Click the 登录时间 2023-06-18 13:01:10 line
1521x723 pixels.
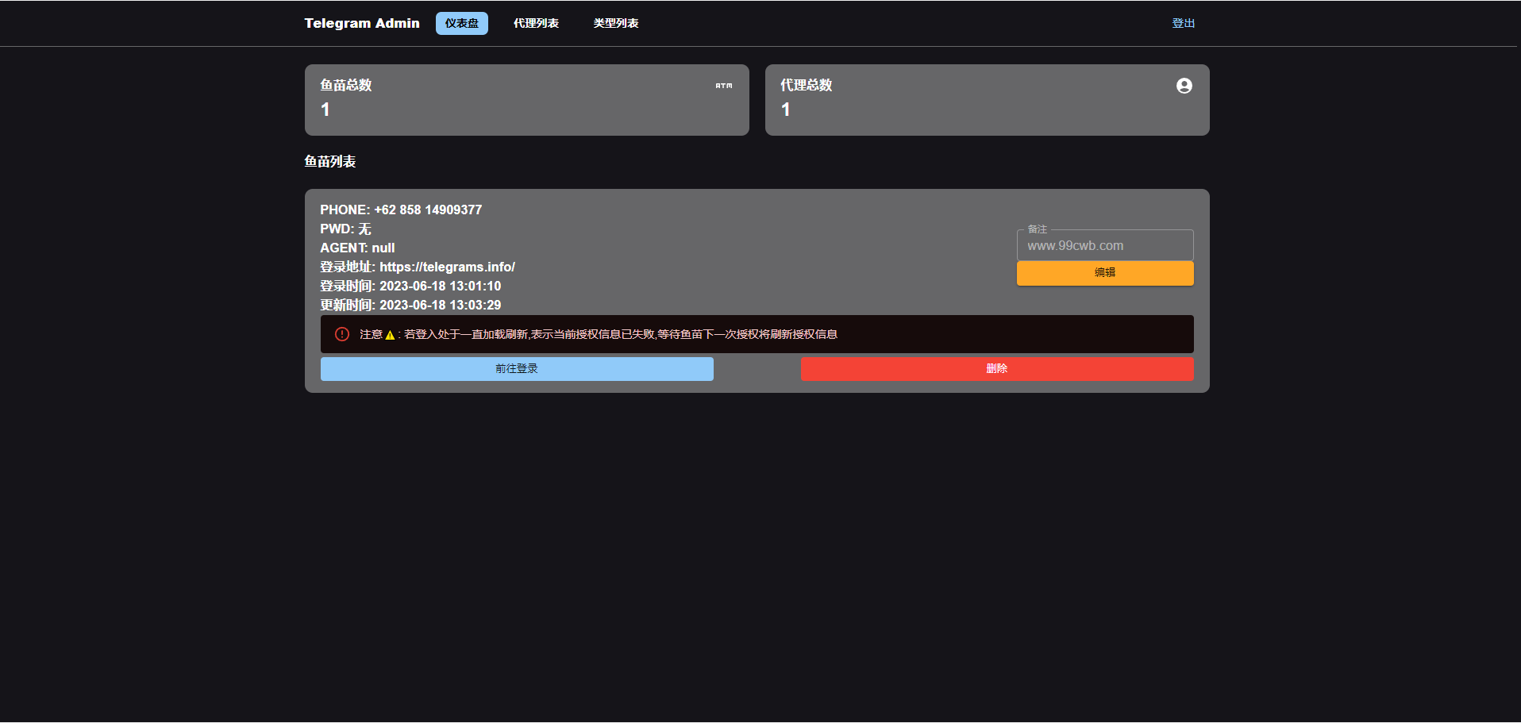[x=410, y=286]
